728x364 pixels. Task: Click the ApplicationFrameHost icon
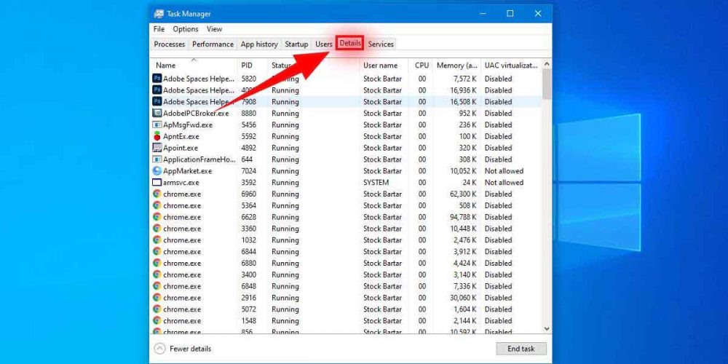[x=157, y=159]
